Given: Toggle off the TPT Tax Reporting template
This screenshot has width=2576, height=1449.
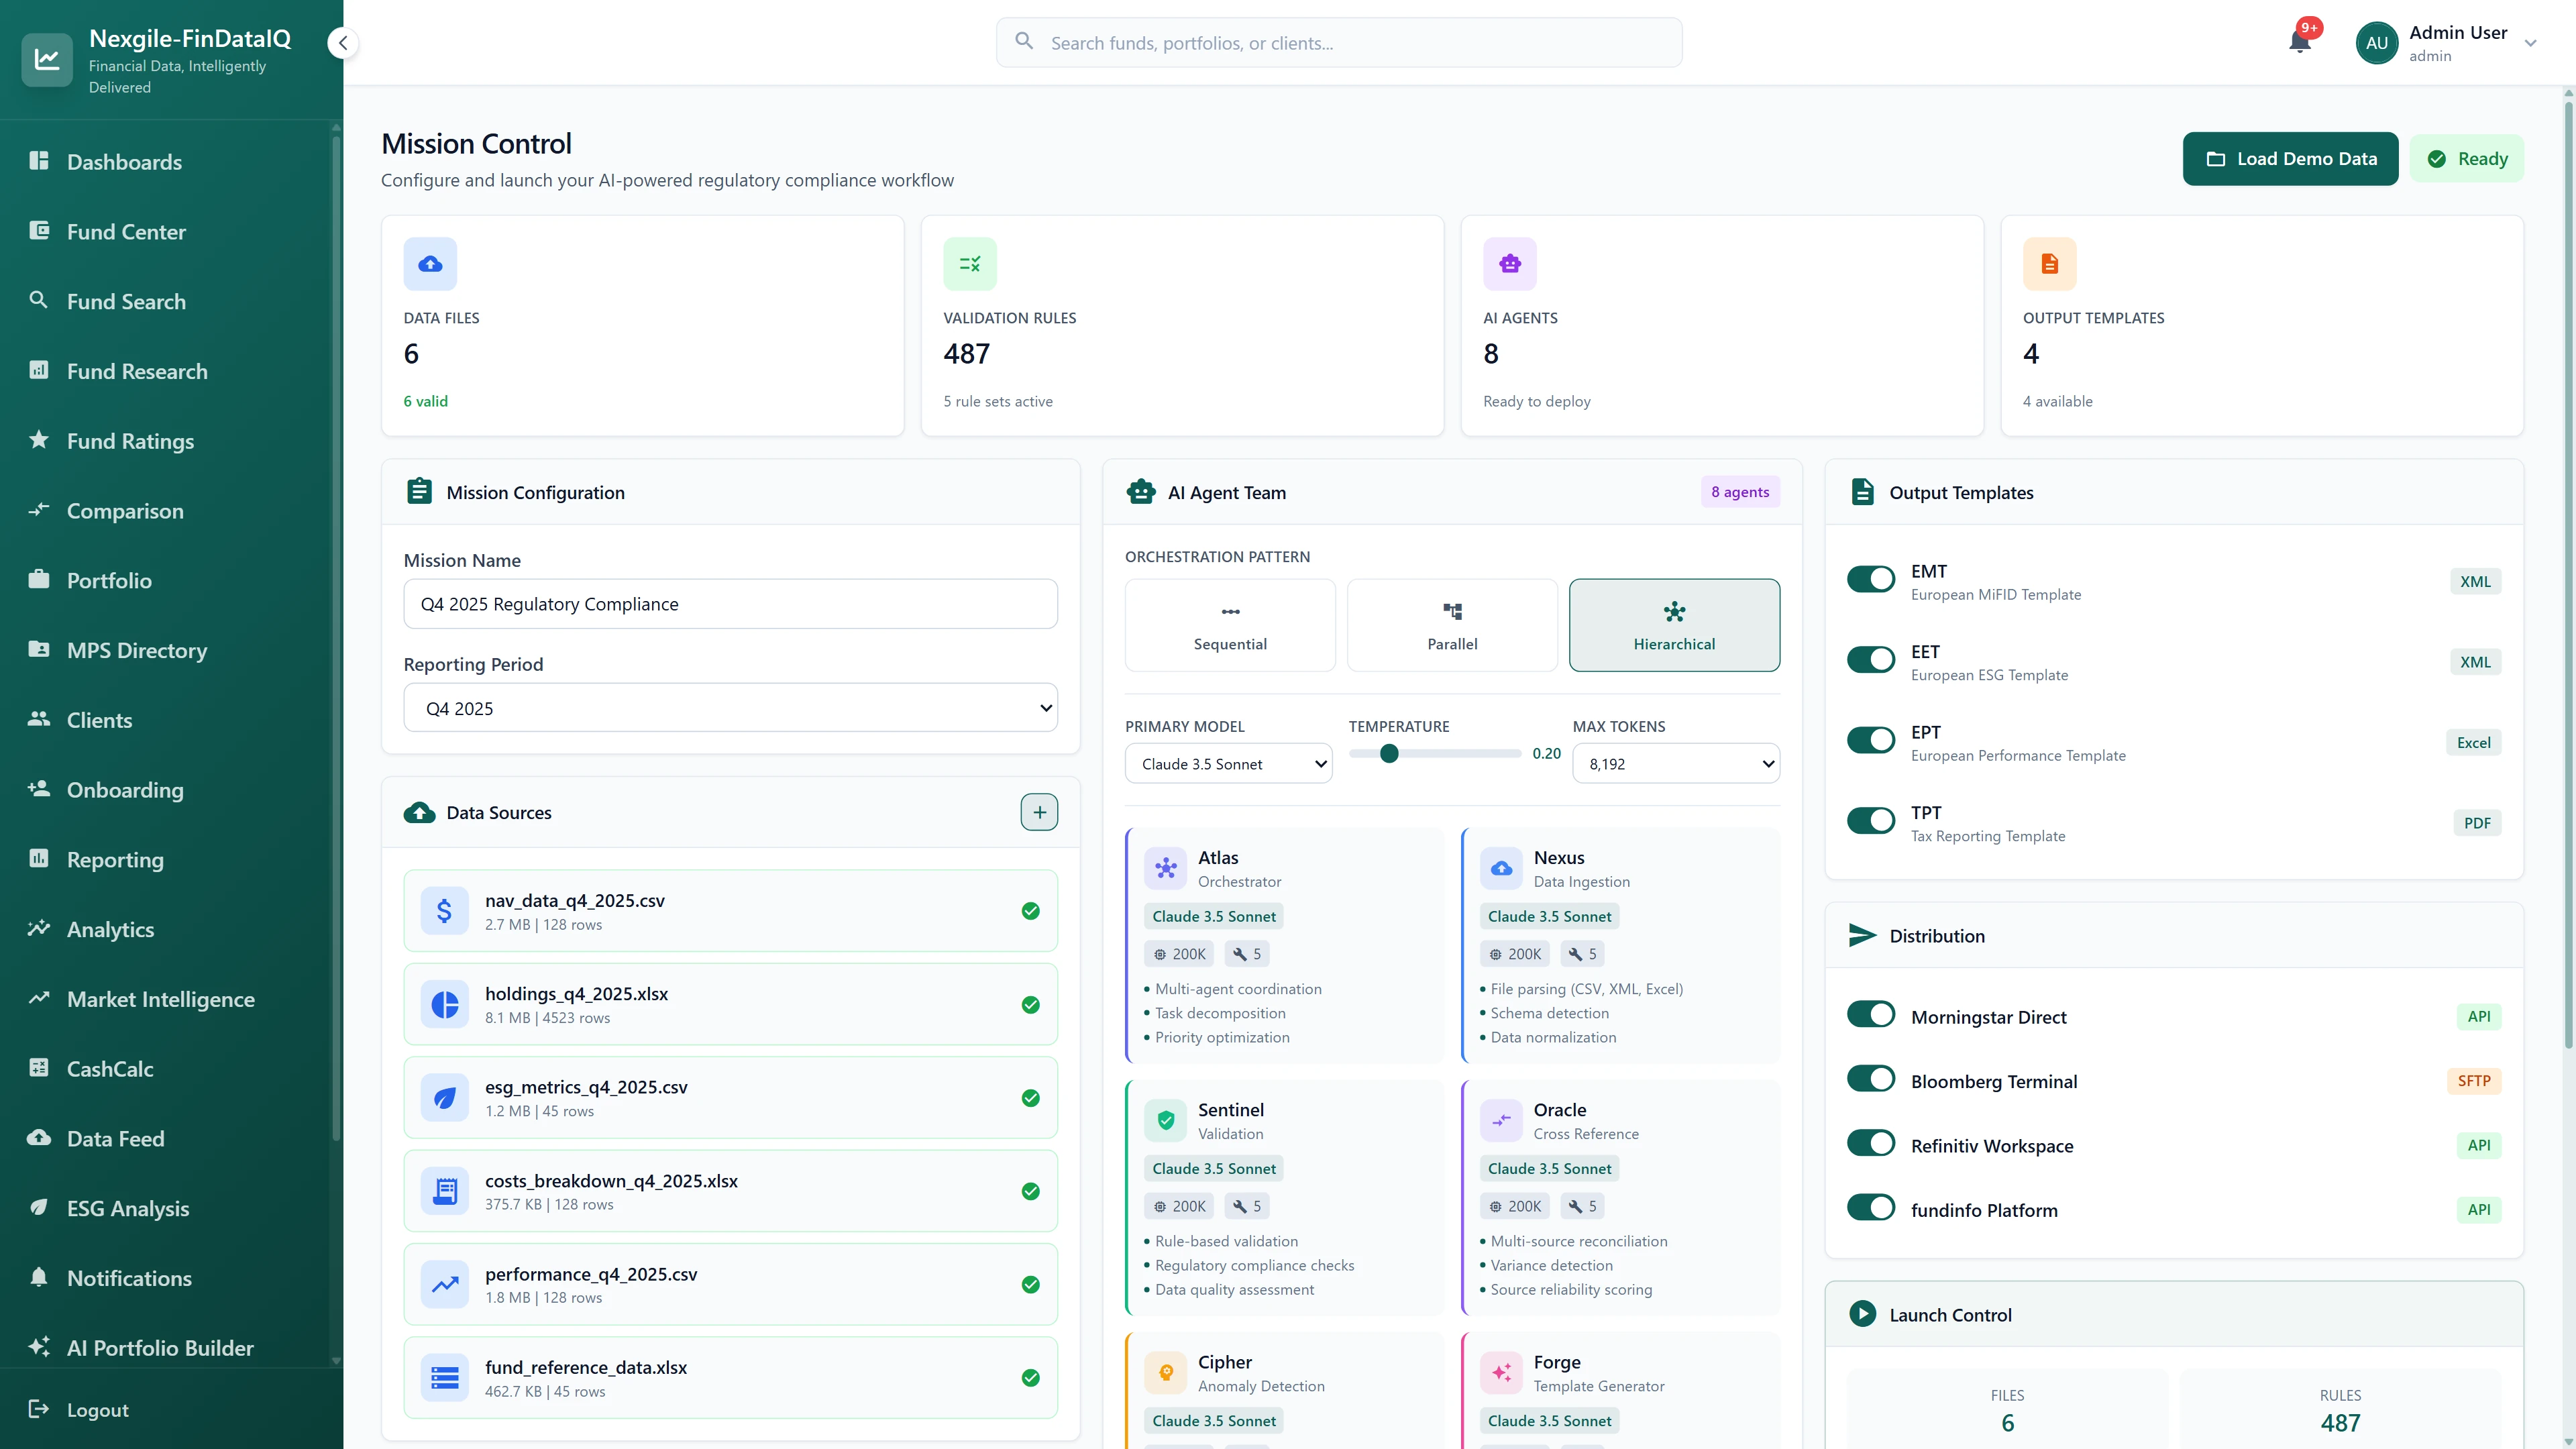Looking at the screenshot, I should (x=1870, y=820).
